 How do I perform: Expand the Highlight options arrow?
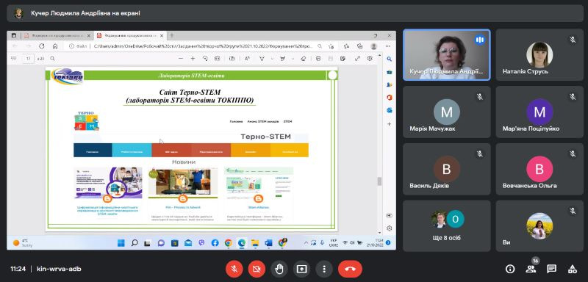(293, 59)
